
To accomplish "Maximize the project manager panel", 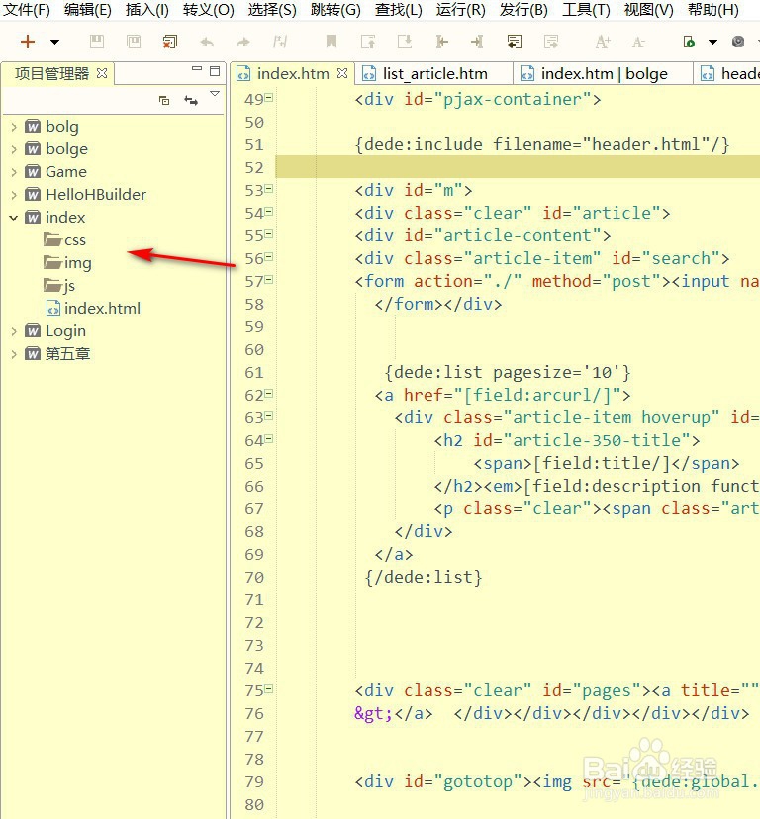I will pos(215,71).
